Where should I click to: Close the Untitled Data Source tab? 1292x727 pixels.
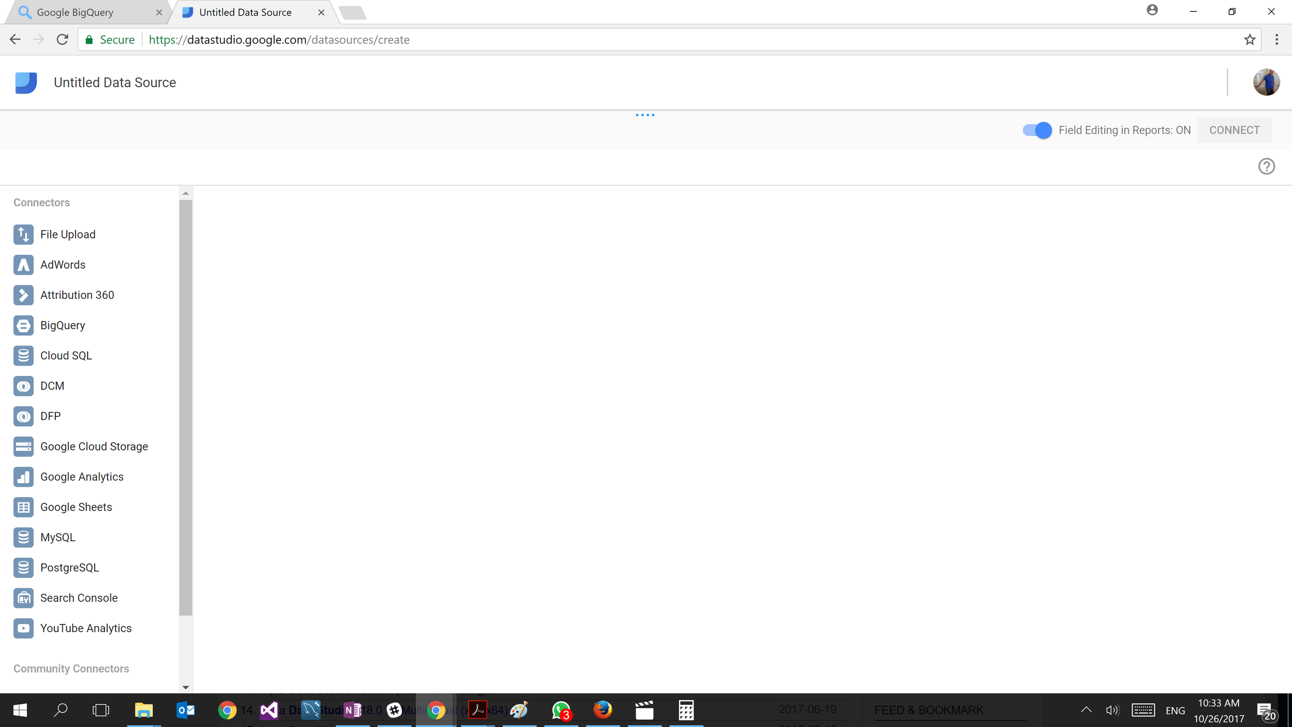click(321, 12)
